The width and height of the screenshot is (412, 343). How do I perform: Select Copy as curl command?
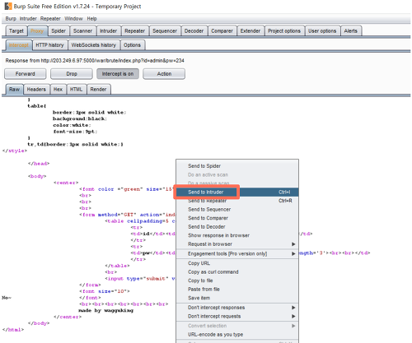pos(237,272)
